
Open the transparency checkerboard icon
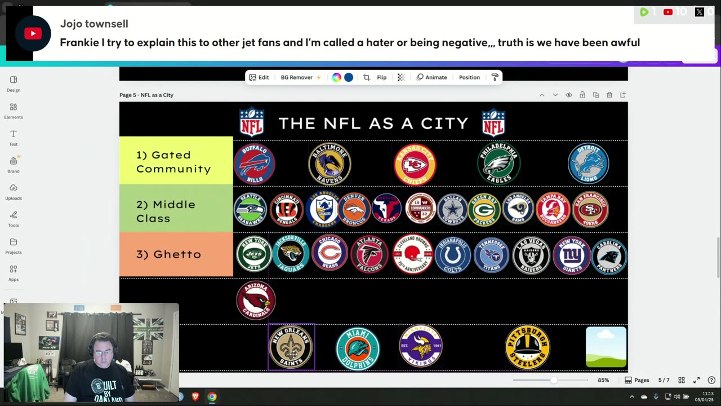(x=401, y=77)
